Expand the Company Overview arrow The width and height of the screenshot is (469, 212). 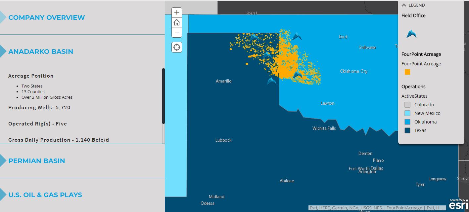tap(3, 18)
